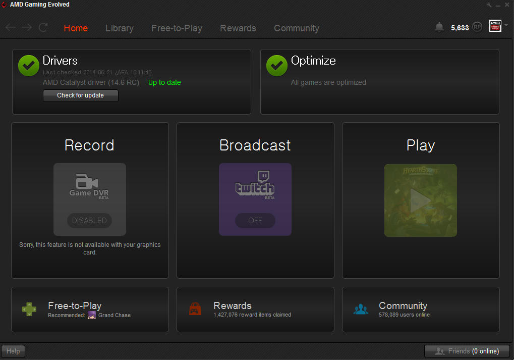Open the Free-to-Play card title
This screenshot has width=514, height=360.
click(x=75, y=305)
